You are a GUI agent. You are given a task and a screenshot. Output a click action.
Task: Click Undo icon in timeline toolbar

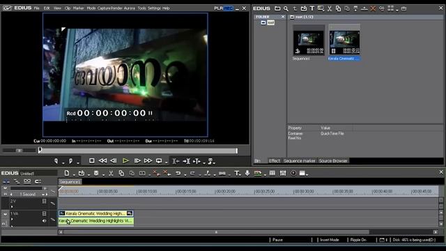coord(178,173)
